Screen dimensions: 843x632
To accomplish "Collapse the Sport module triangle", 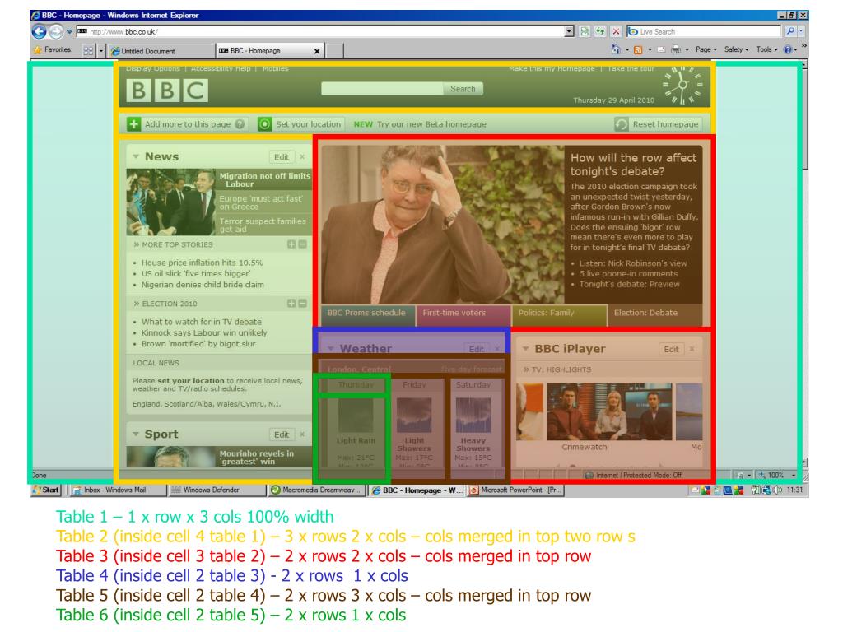I will click(136, 434).
